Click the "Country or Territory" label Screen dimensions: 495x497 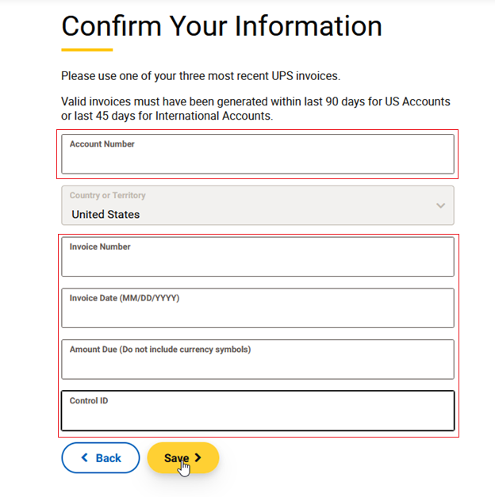coord(108,196)
